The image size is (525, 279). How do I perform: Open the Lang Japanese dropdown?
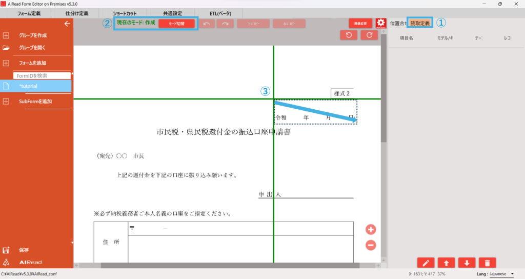501,274
